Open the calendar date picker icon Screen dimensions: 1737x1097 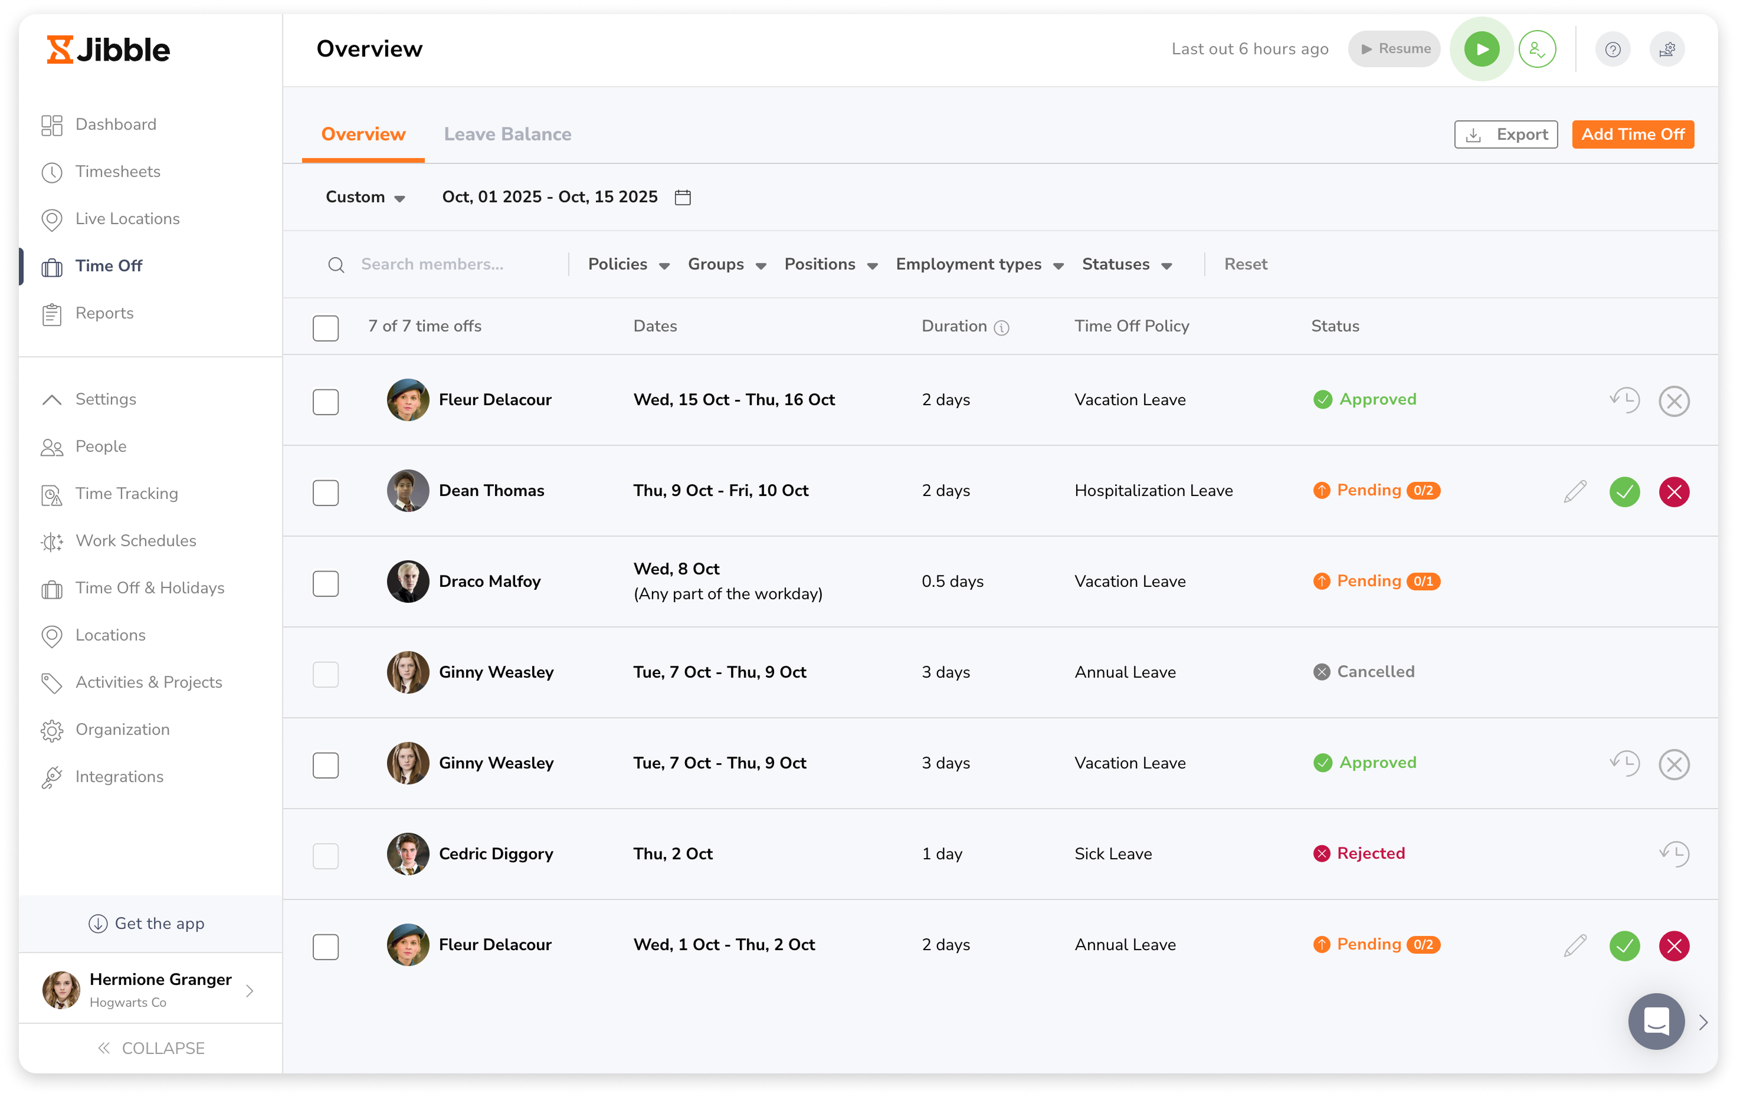pos(683,197)
